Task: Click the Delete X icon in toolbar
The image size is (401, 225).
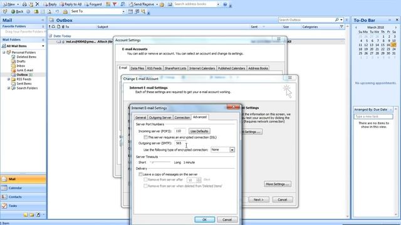Action: [x=38, y=4]
